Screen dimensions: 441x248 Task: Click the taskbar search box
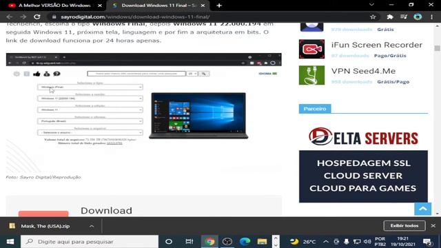[90, 242]
